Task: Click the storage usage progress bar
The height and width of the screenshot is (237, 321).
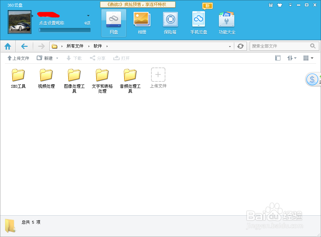Action: tap(64, 30)
